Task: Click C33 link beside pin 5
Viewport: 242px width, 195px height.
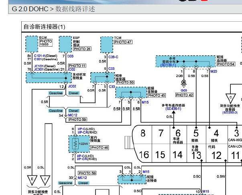Action: coord(112,87)
